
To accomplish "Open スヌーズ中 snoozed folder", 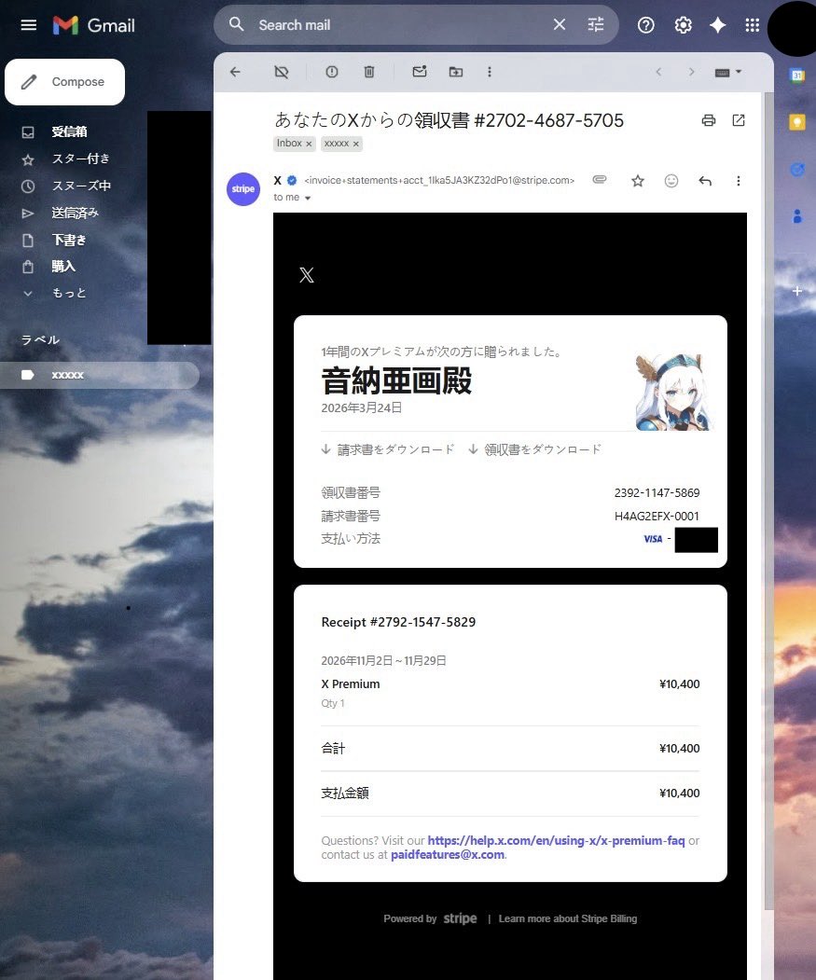I will coord(81,186).
